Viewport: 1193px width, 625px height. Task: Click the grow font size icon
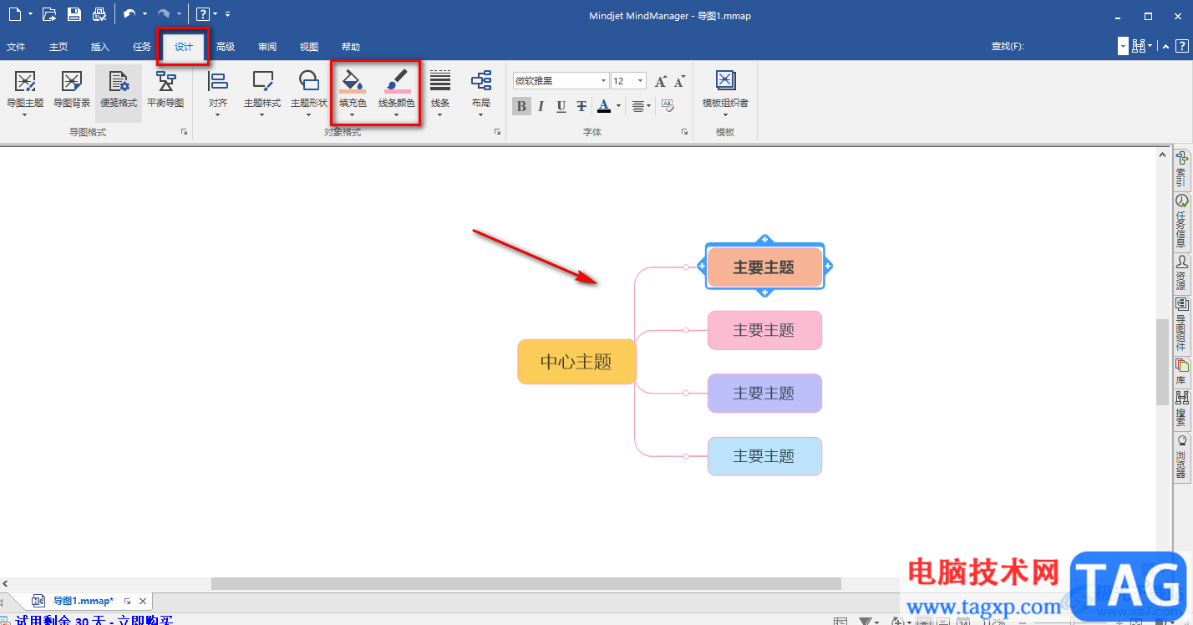pos(661,81)
